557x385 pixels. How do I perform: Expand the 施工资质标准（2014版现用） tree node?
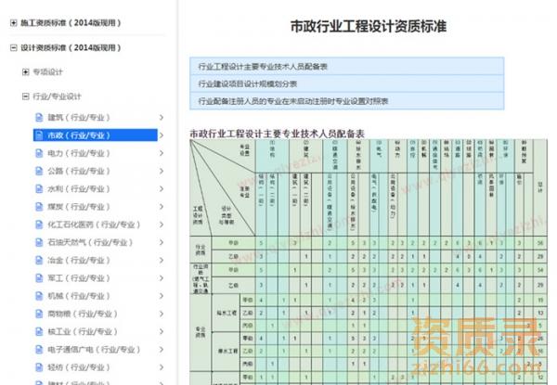pos(15,19)
